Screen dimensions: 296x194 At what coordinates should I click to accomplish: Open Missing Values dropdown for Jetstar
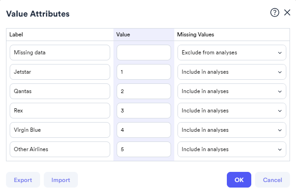[231, 72]
